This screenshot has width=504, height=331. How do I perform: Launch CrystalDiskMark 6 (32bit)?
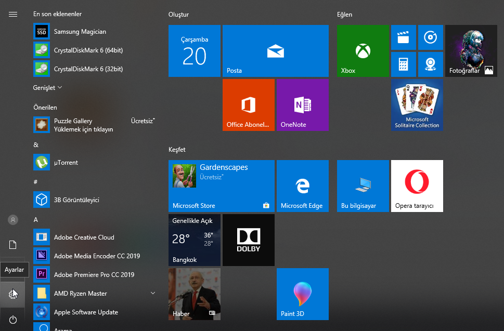click(x=95, y=69)
